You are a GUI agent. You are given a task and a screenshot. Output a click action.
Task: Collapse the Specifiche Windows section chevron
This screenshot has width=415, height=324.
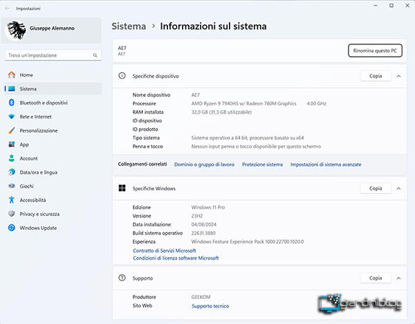click(398, 188)
